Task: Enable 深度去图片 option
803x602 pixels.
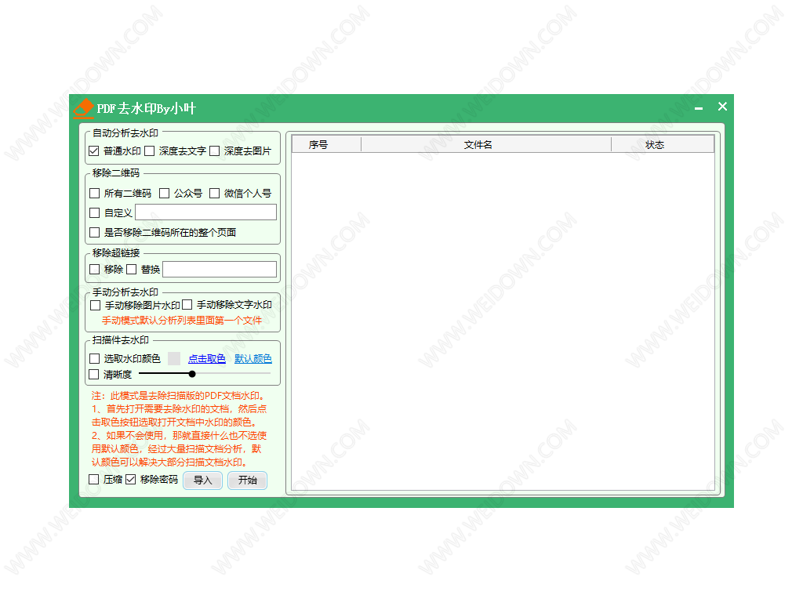Action: 215,151
